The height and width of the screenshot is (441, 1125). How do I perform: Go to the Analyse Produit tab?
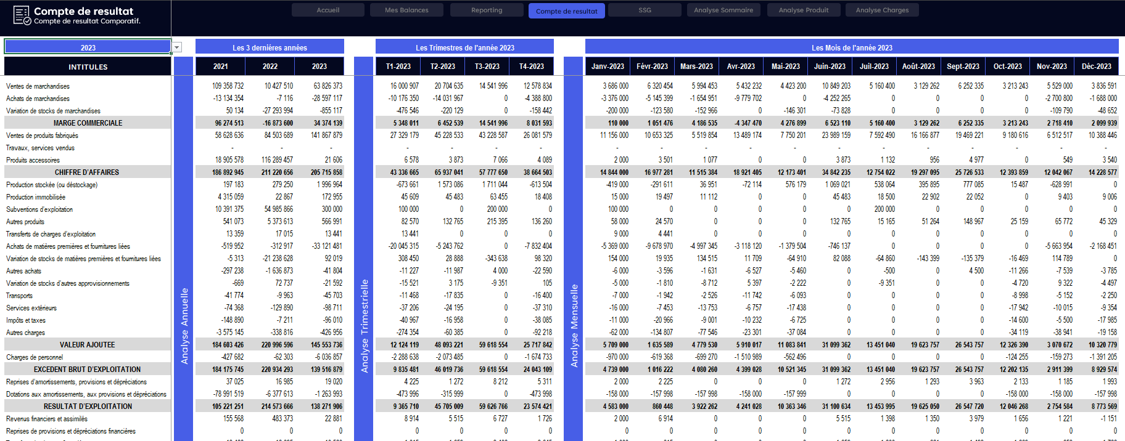[x=804, y=10]
